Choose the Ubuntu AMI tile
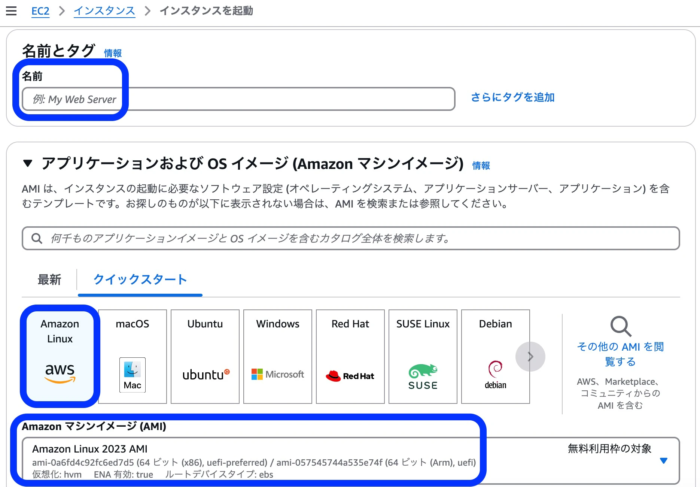This screenshot has width=700, height=487. [x=205, y=356]
